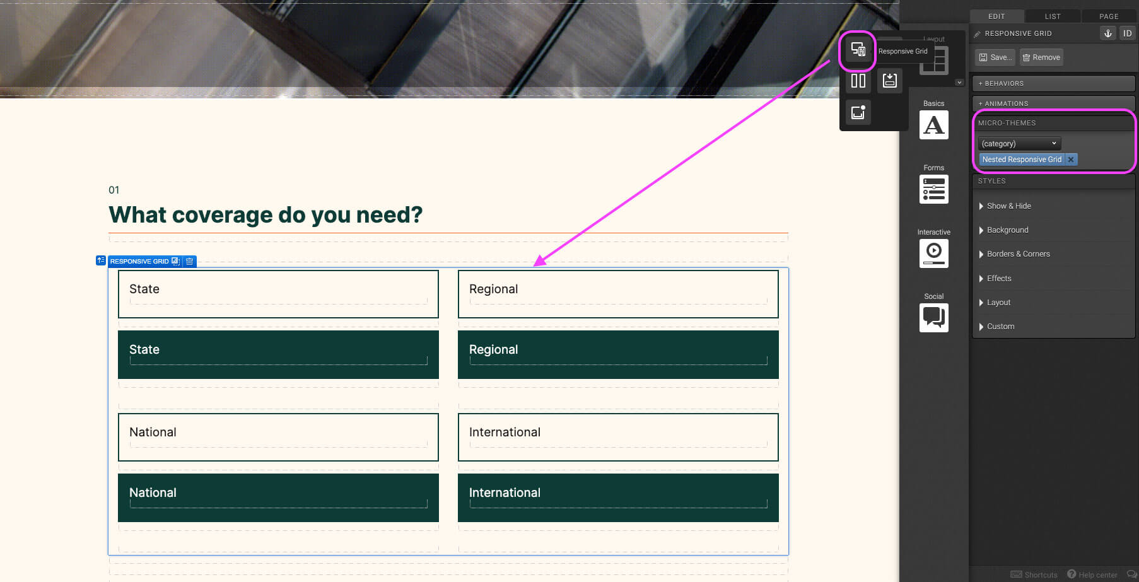
Task: Click the two-column layout icon
Action: coord(858,81)
